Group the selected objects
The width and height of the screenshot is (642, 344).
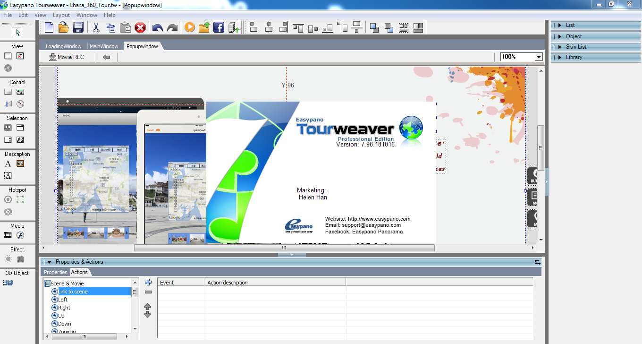click(x=404, y=27)
